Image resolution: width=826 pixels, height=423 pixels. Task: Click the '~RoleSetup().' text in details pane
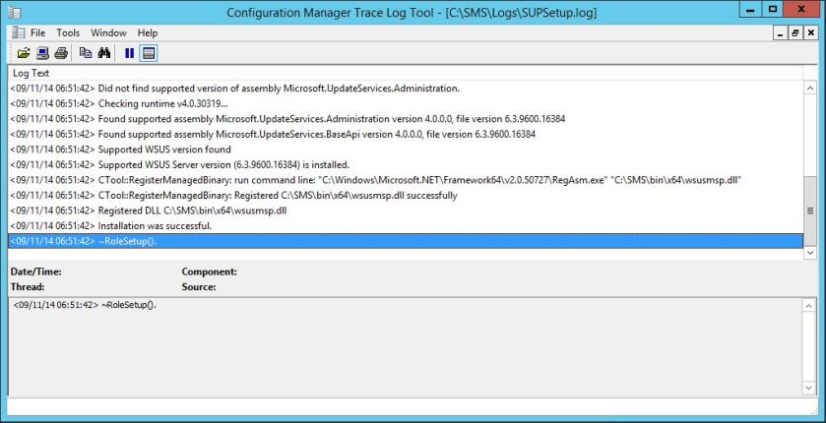coord(129,305)
